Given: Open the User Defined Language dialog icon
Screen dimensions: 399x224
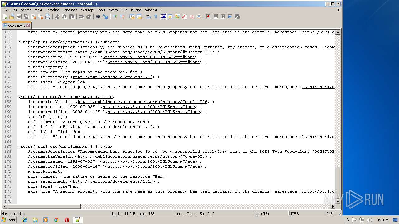Looking at the screenshot, I should pos(170,16).
